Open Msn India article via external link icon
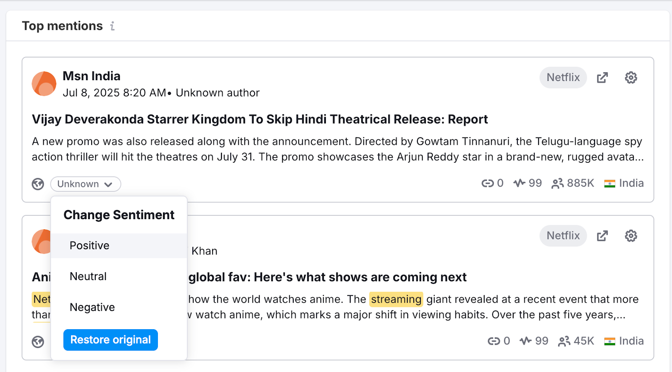 (602, 78)
